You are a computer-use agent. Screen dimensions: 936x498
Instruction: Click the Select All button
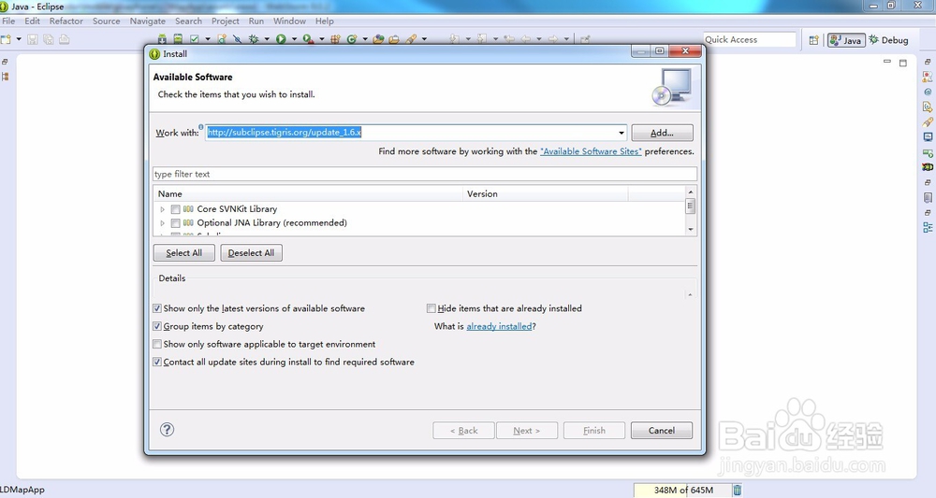[183, 253]
